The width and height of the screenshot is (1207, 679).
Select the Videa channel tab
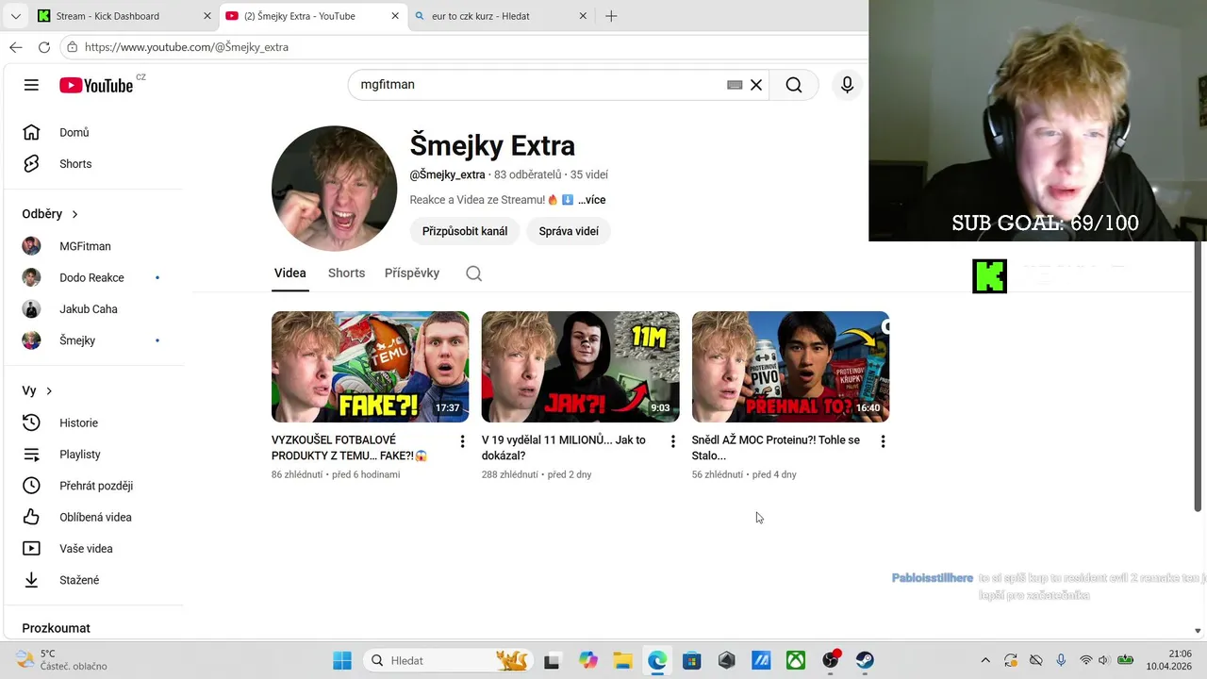[x=289, y=273]
